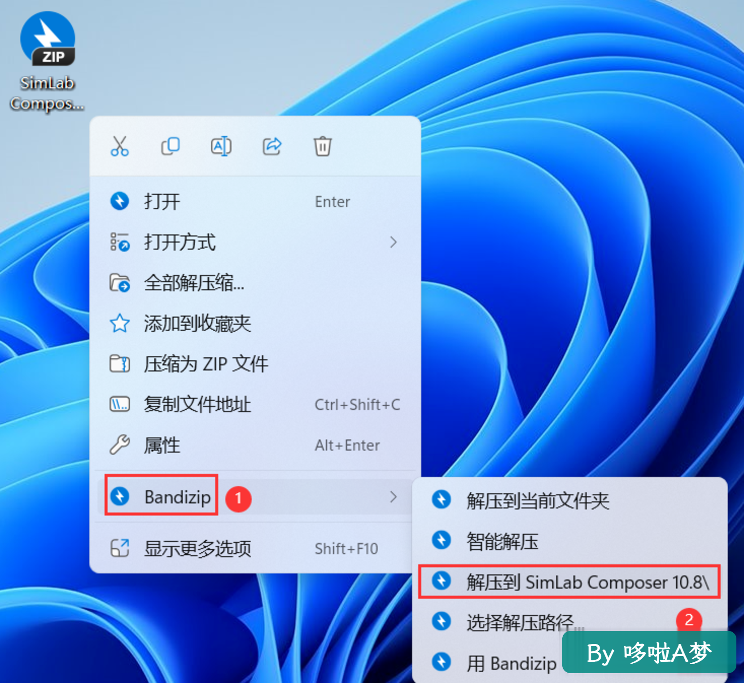Click the Bandizip icon beside 解压到当前文件夹
744x683 pixels.
(x=442, y=499)
